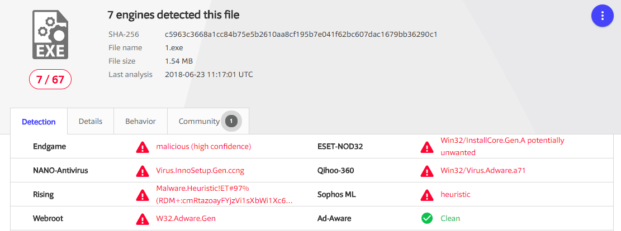Click the Endgame malicious warning icon
The width and height of the screenshot is (621, 231).
point(143,147)
